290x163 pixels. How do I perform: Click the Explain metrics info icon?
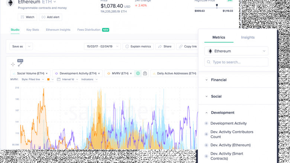[127, 46]
